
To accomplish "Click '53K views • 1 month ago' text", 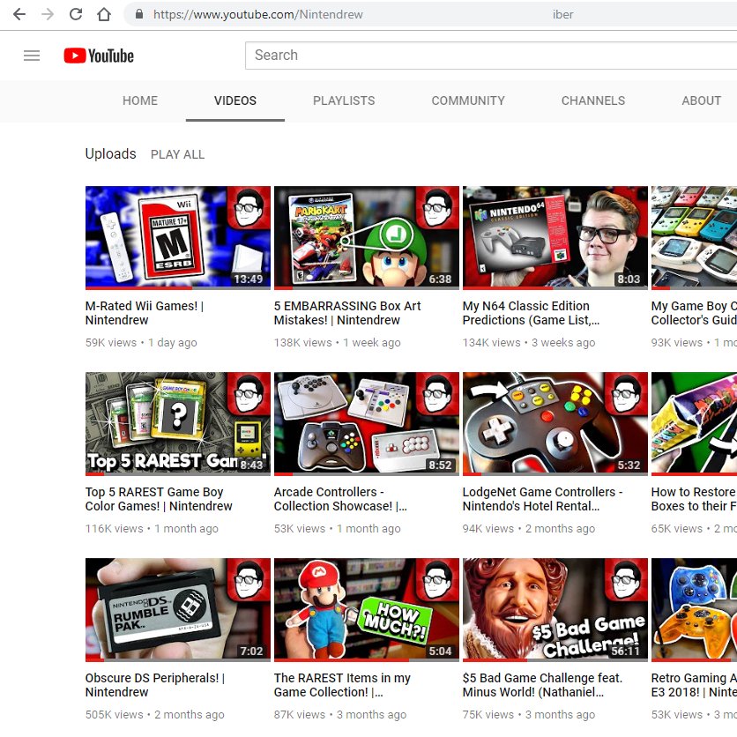I will (x=337, y=529).
